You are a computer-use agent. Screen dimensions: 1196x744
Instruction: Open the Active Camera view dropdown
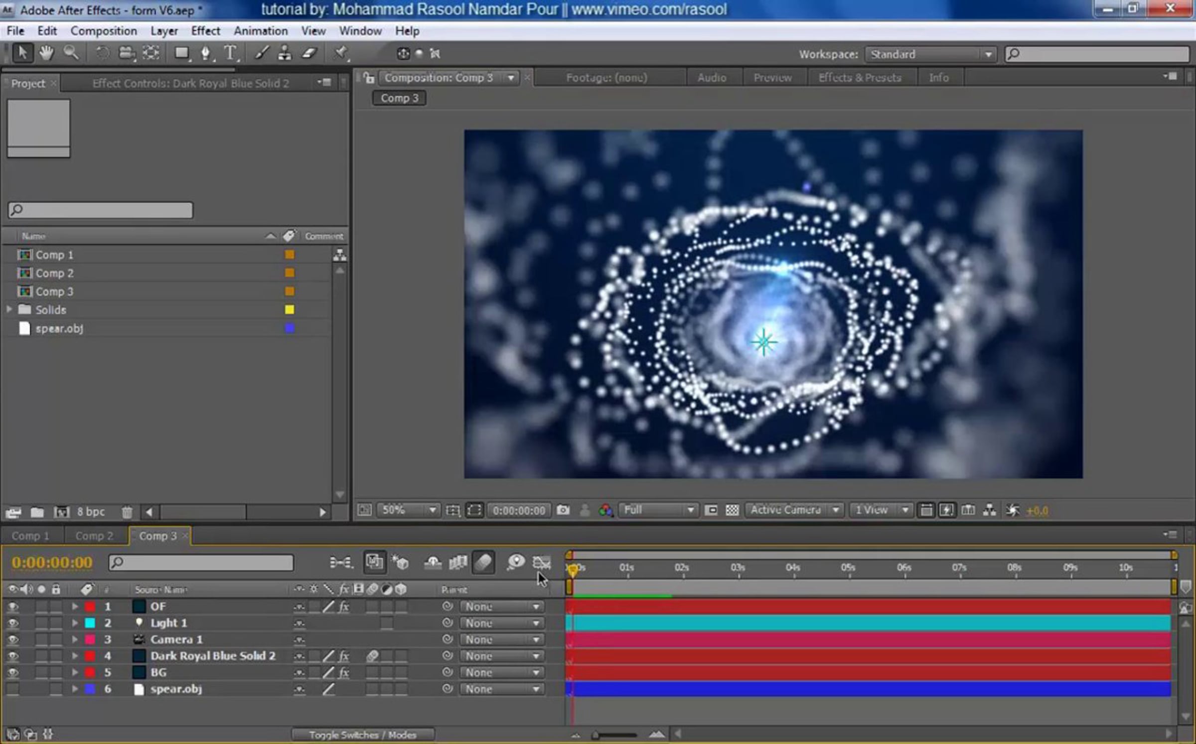pyautogui.click(x=793, y=510)
